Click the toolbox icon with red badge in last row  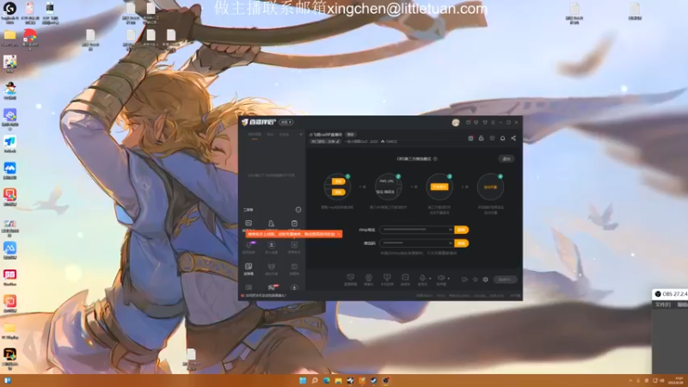[x=272, y=287]
